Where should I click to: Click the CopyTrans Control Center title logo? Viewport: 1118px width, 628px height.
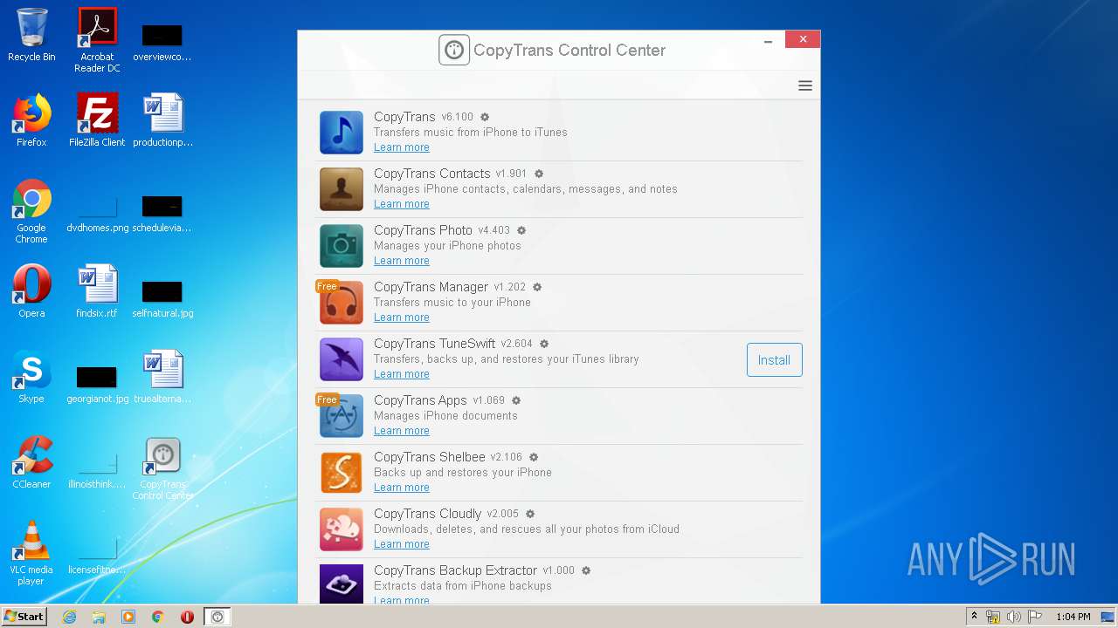(454, 50)
